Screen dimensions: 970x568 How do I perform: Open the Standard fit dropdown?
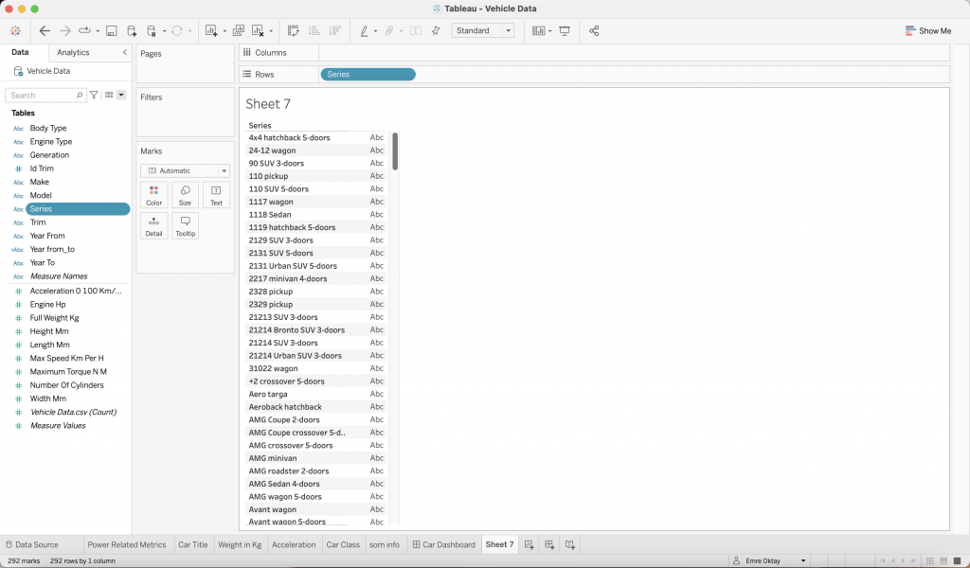tap(483, 31)
